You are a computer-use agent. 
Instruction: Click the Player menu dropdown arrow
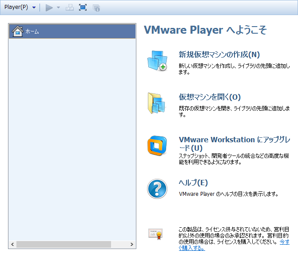tap(34, 8)
